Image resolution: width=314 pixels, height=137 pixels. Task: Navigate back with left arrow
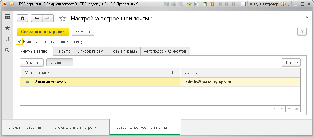tap(37, 18)
